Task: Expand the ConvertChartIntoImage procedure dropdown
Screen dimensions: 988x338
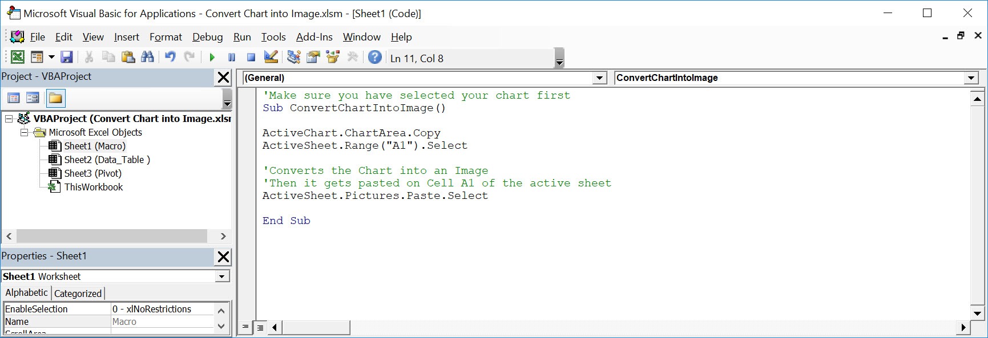Action: tap(971, 78)
